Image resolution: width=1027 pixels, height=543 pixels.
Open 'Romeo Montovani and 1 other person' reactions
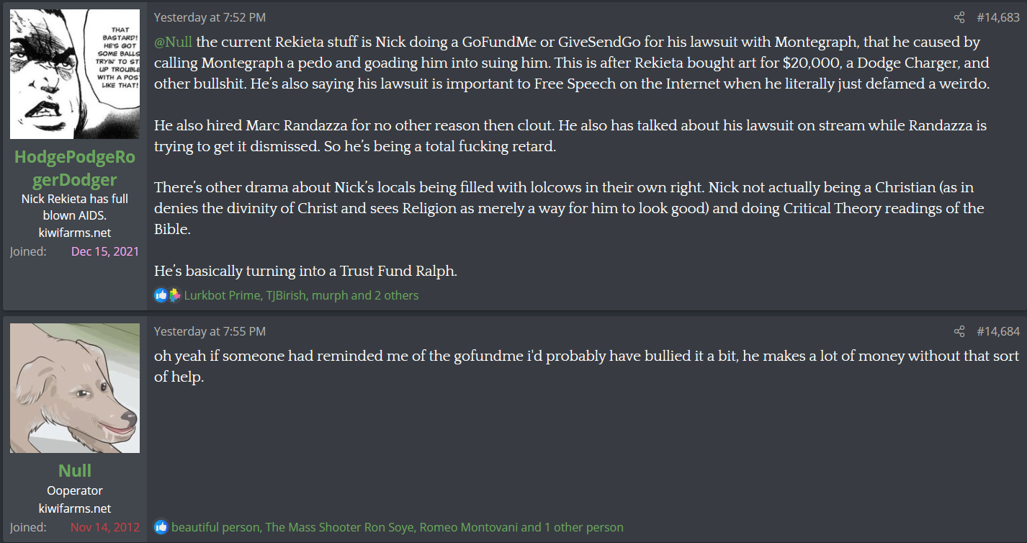click(521, 527)
